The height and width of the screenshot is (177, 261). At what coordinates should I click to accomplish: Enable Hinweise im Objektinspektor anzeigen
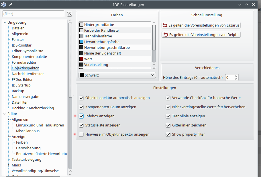(x=81, y=134)
